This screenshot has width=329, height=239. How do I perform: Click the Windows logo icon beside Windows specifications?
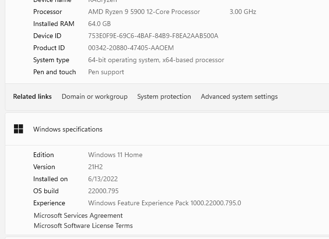coord(18,129)
